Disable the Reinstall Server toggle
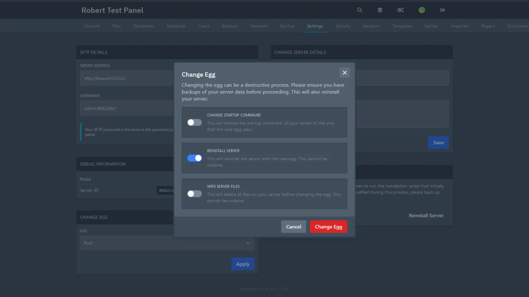Viewport: 529px width, 297px height. coord(195,158)
